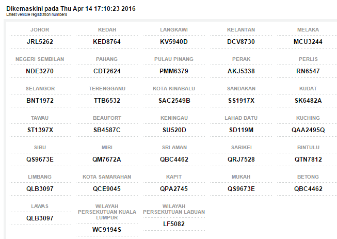This screenshot has height=239, width=337.
Task: Click the Lahad Datu number SD119M
Action: pyautogui.click(x=241, y=130)
